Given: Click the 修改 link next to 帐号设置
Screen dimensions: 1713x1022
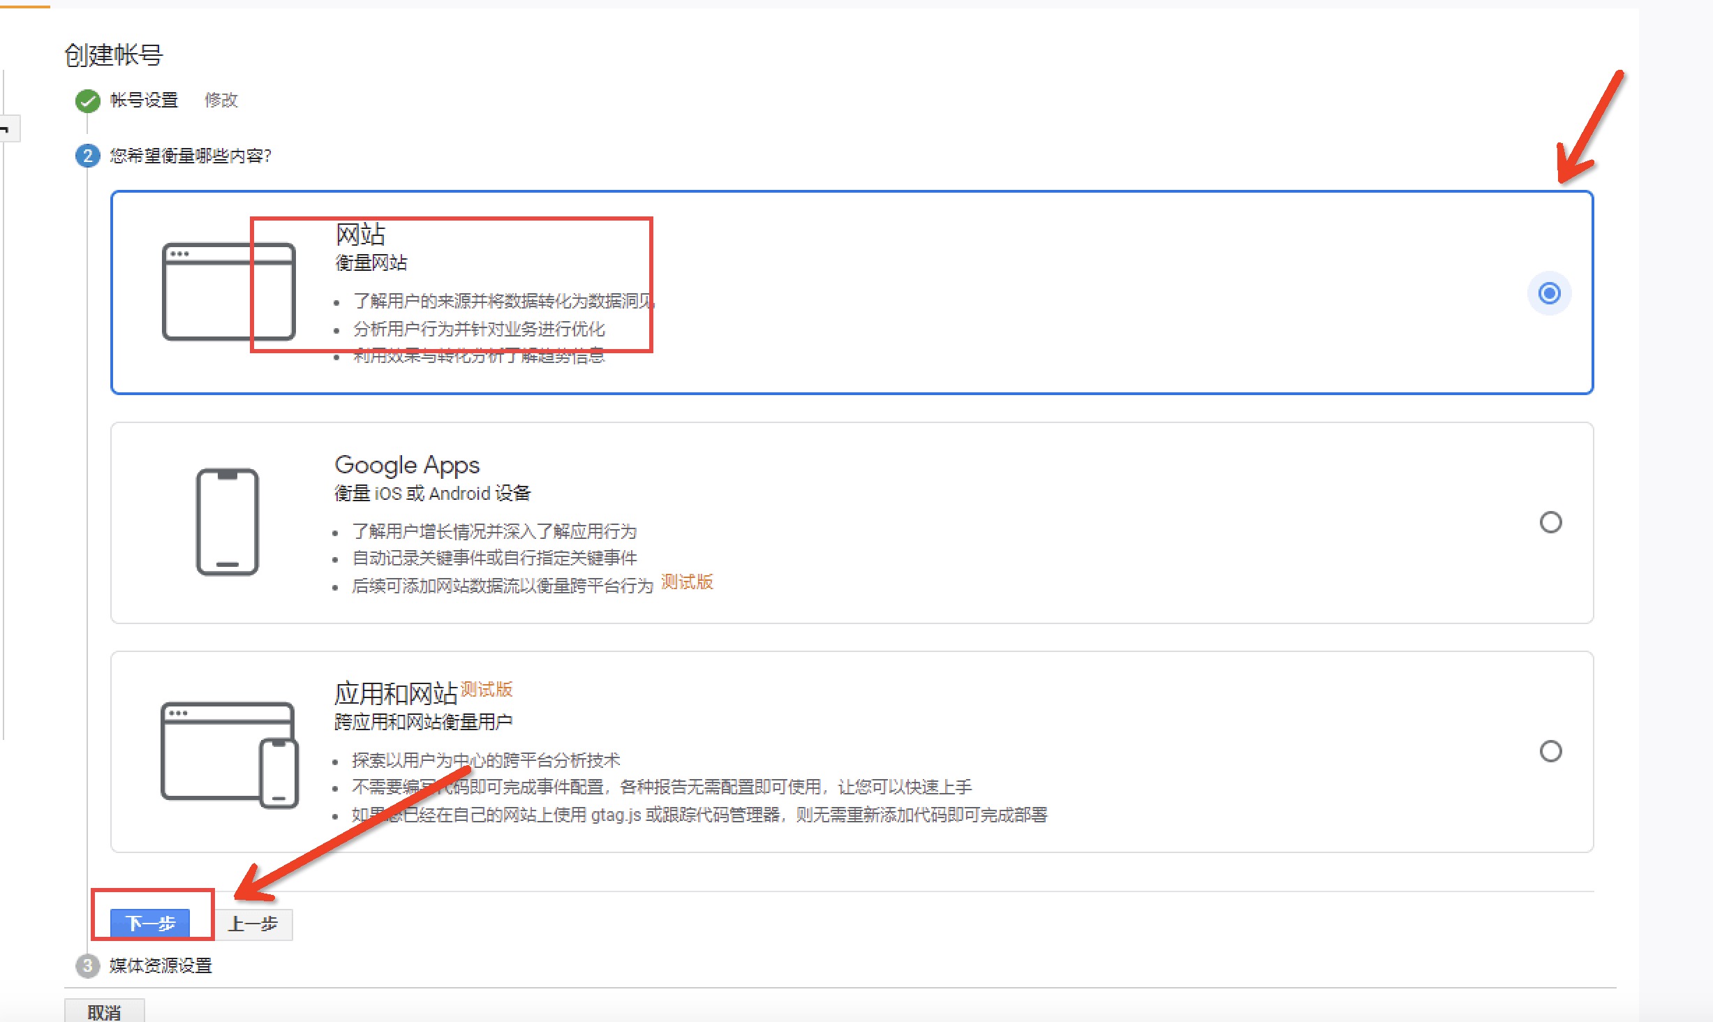Looking at the screenshot, I should tap(221, 101).
